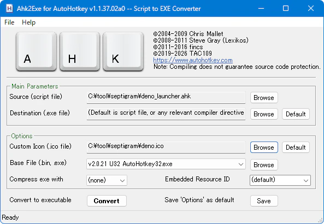Open the Help menu
This screenshot has height=224, width=324.
pyautogui.click(x=29, y=22)
